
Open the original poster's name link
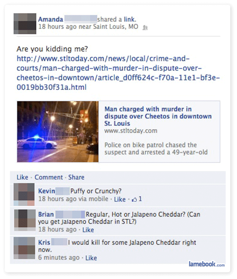tap(51, 19)
